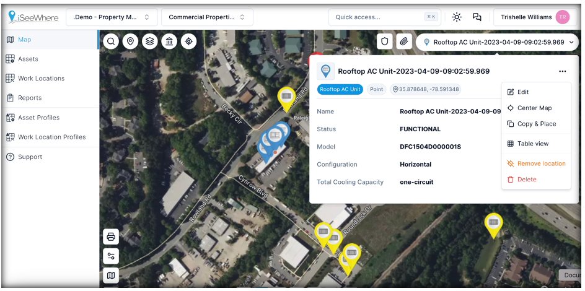
Task: Click the coordinates 35.878648, -78.591348 chip
Action: [425, 89]
